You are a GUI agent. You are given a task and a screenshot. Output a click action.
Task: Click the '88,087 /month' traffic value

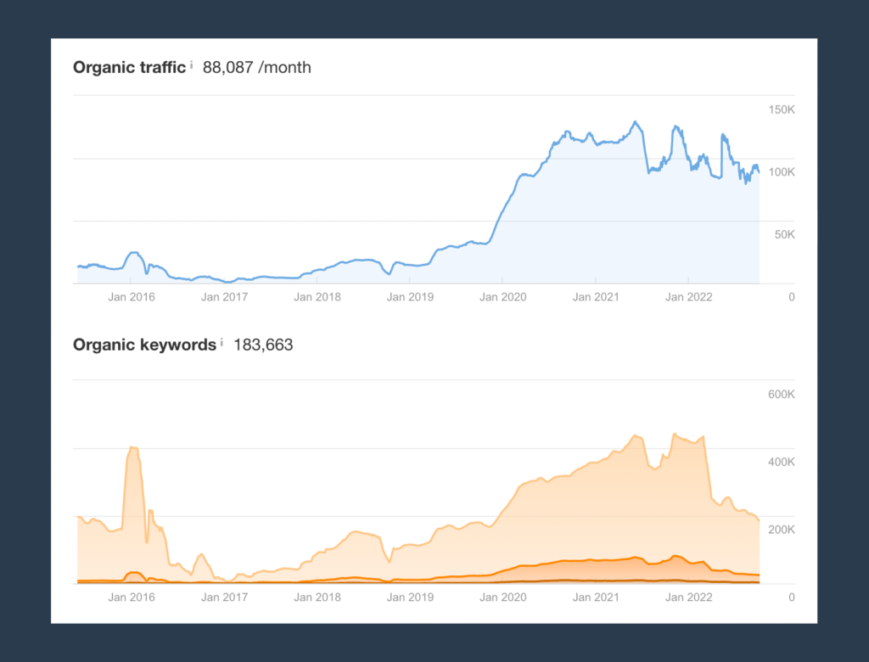point(256,67)
